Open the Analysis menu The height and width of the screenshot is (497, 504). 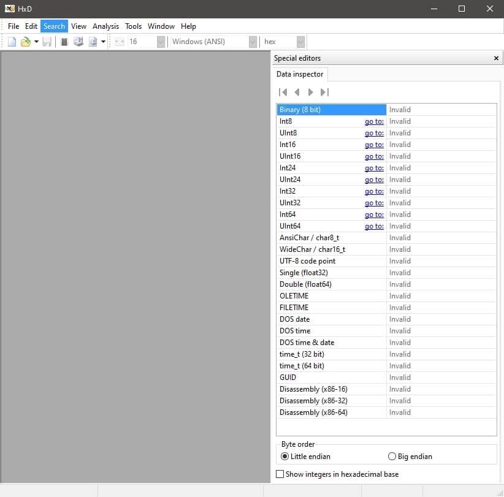click(105, 26)
